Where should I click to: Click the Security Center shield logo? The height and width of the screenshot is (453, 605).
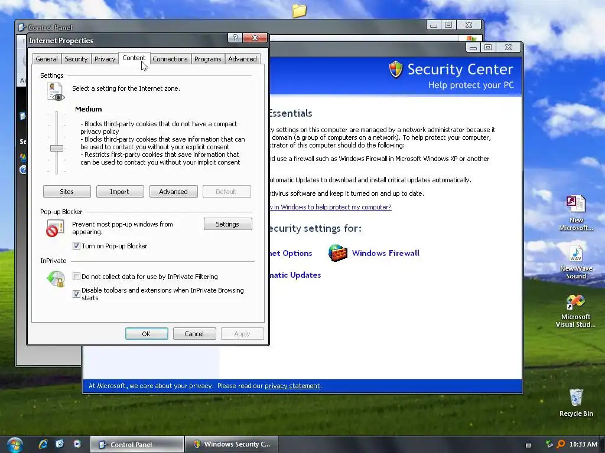pos(395,70)
